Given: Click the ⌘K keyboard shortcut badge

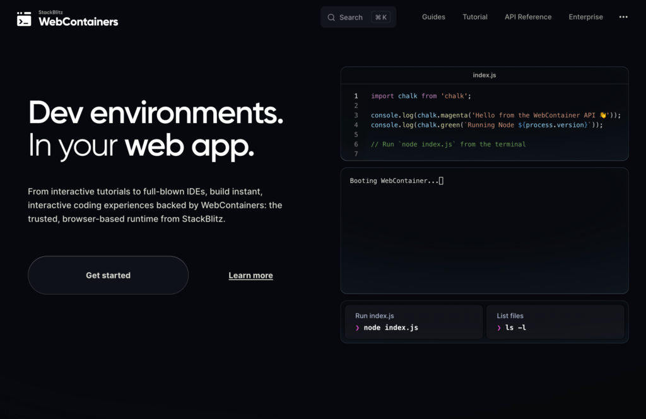Looking at the screenshot, I should (x=380, y=17).
